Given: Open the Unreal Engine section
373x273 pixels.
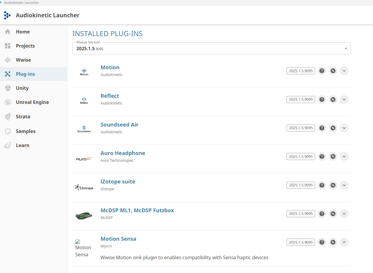Looking at the screenshot, I should tap(34, 102).
